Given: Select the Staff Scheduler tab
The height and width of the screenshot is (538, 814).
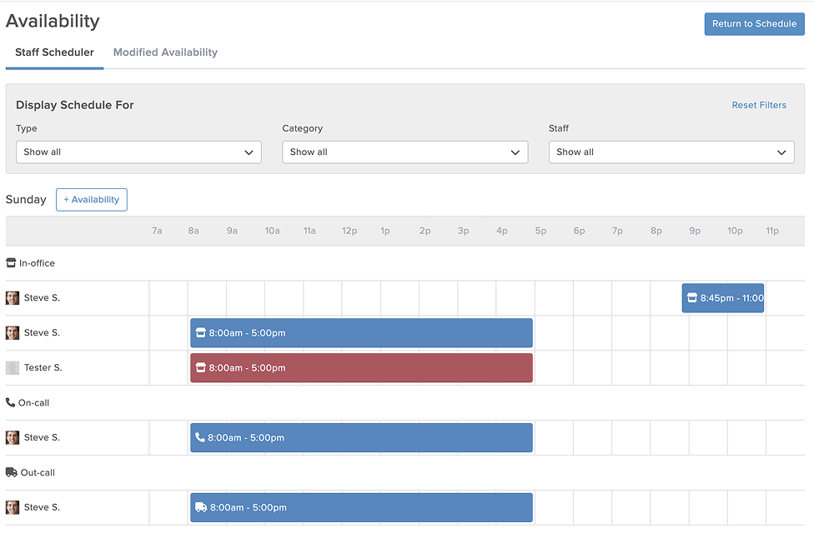Looking at the screenshot, I should (x=54, y=52).
